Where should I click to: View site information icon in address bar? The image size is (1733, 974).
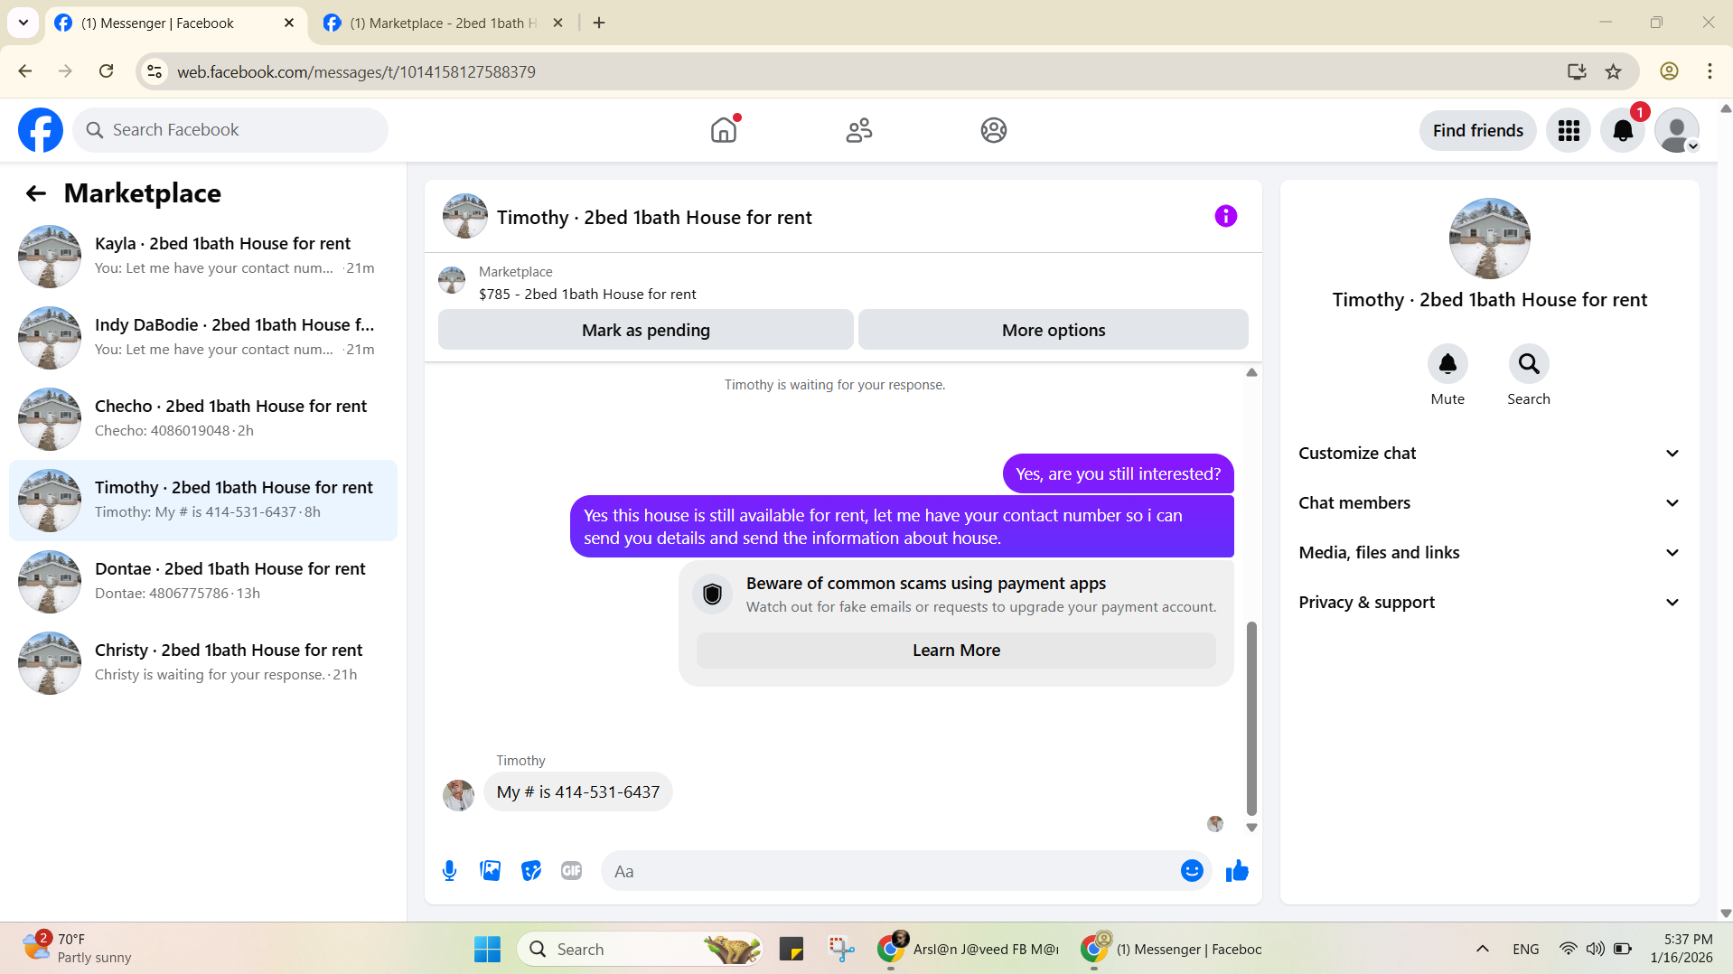click(x=155, y=71)
